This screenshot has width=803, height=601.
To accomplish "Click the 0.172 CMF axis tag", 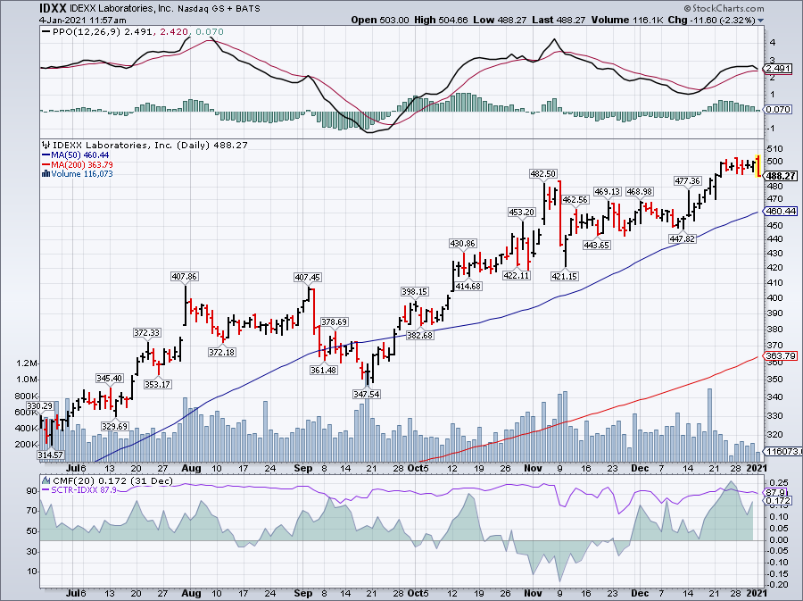I will (780, 501).
